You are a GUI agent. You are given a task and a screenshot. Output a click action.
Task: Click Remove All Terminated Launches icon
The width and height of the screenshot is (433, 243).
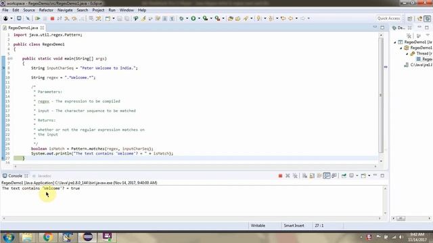295,175
